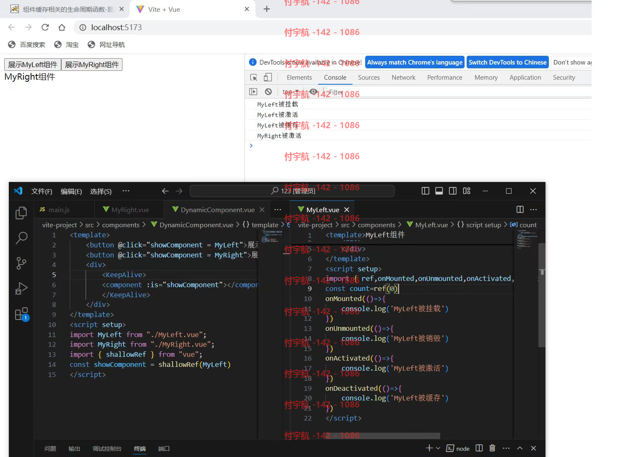Screen dimensions: 644x457
Task: Open terminal panel more actions menu
Action: tap(506, 448)
